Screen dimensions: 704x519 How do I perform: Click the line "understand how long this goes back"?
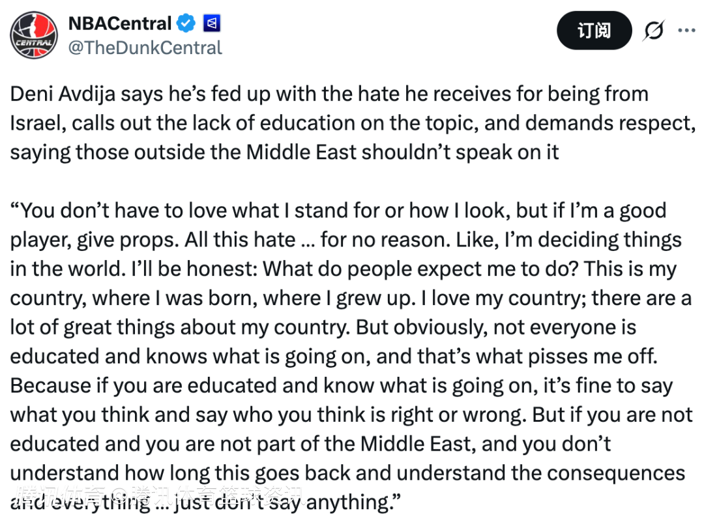click(x=347, y=473)
